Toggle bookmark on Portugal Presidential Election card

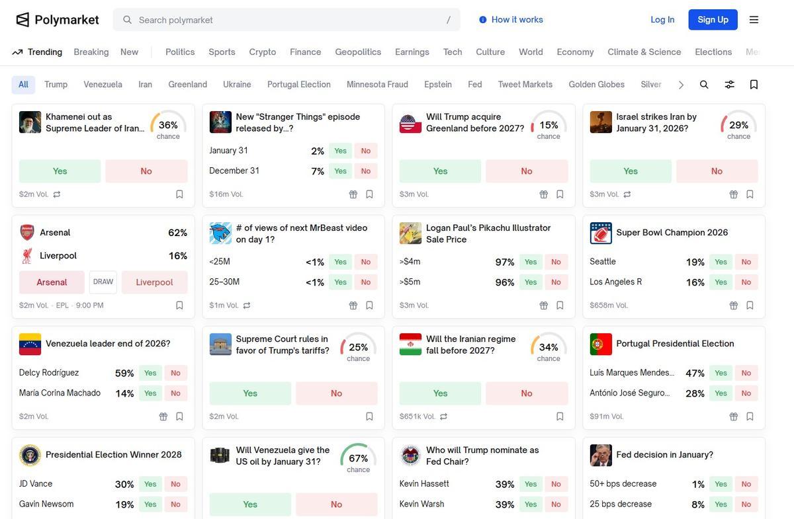750,417
